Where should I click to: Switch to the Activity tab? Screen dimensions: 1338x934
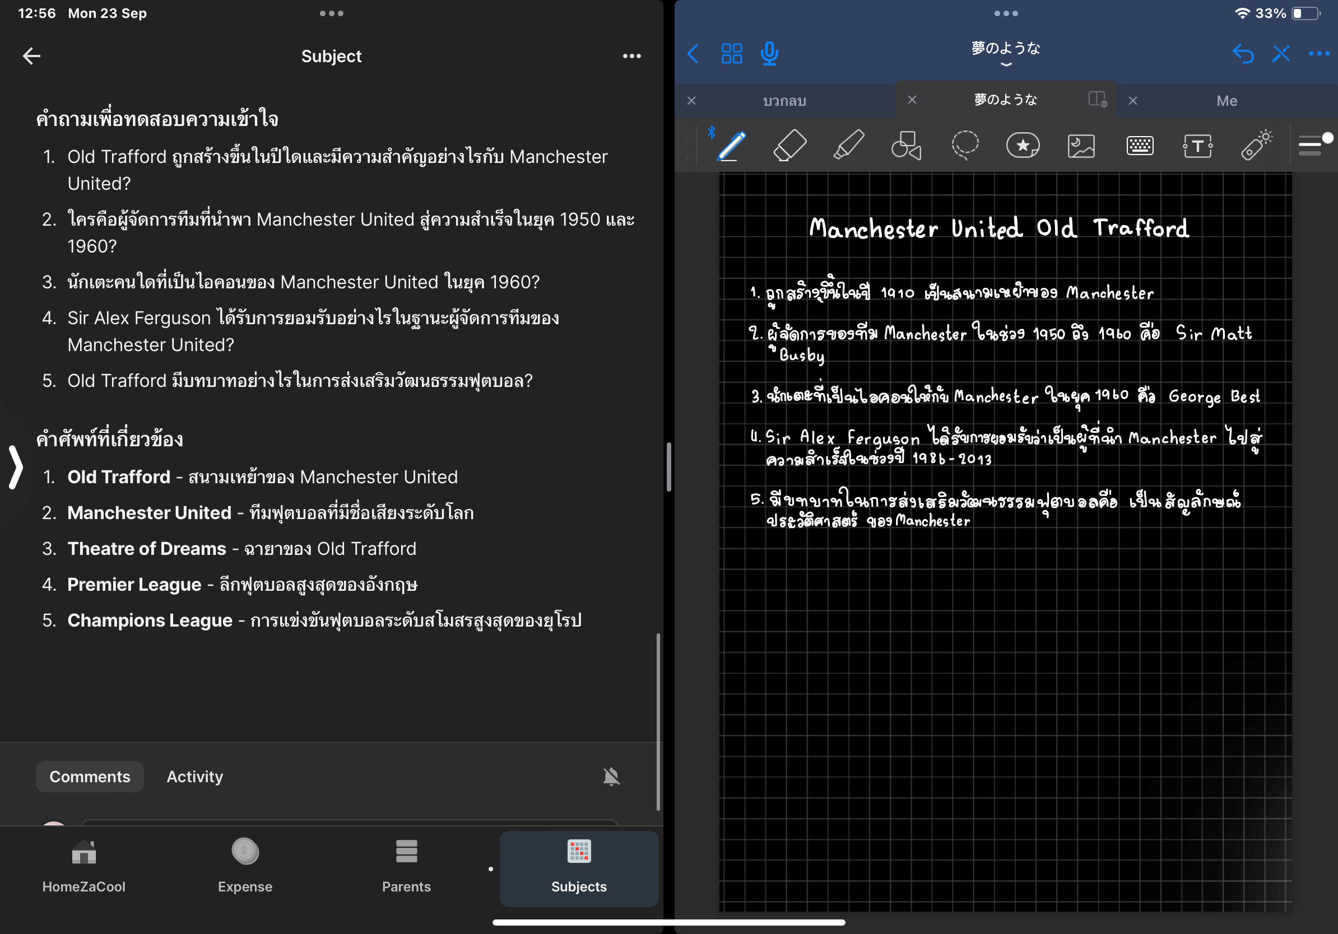(x=194, y=776)
